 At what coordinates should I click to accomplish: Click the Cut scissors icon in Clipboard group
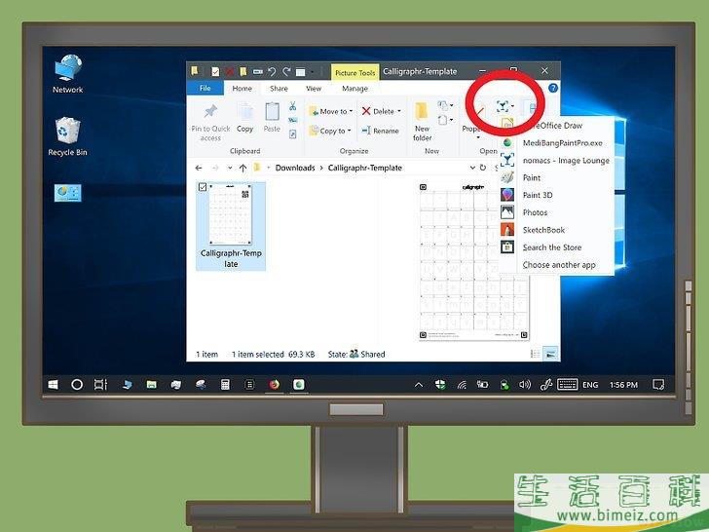[292, 107]
